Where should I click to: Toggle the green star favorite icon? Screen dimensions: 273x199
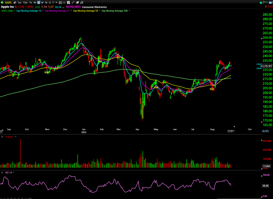(261, 3)
